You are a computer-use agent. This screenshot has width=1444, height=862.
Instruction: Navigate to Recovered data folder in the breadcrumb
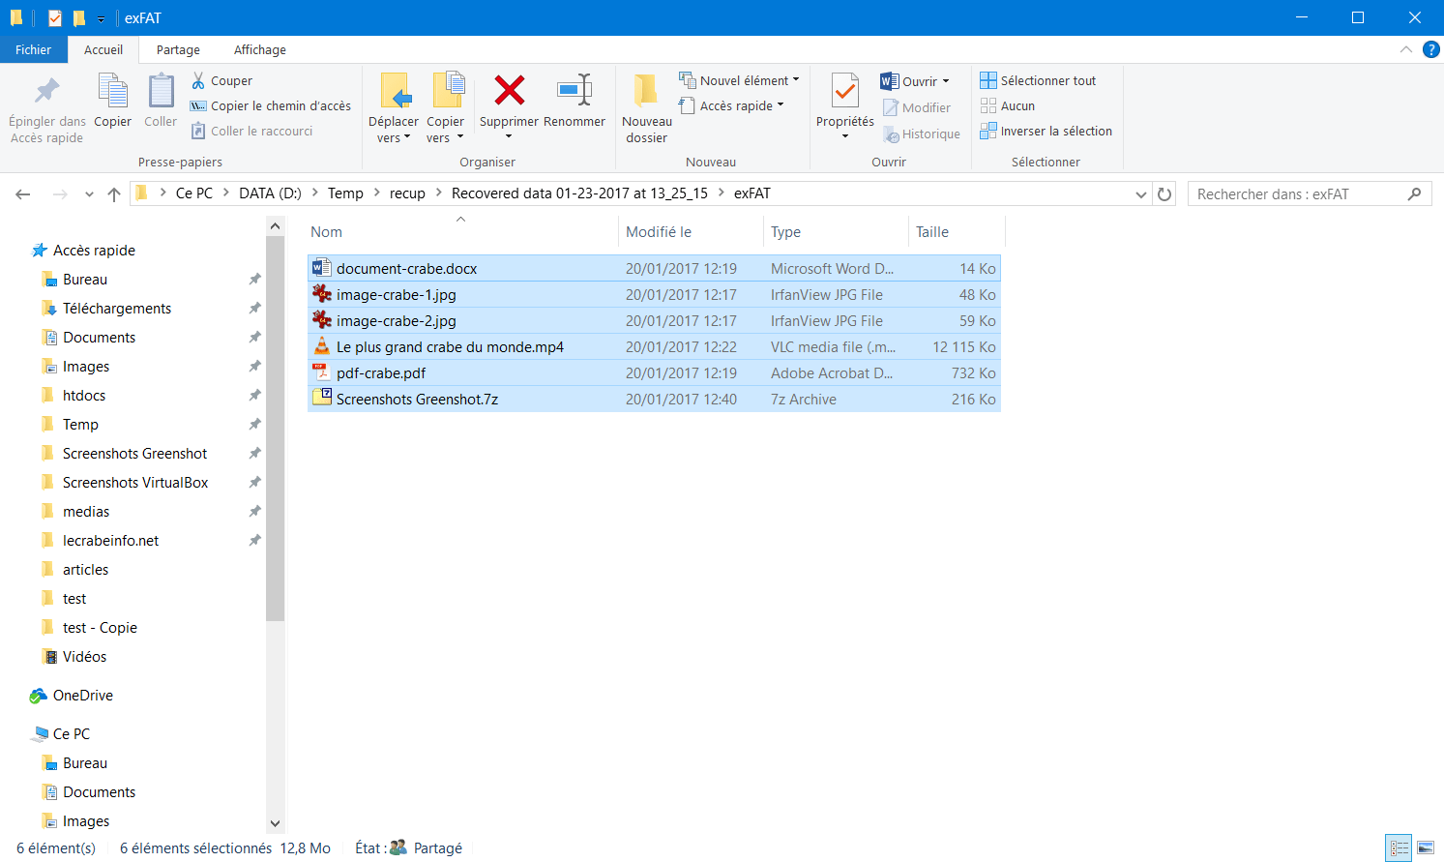[579, 193]
